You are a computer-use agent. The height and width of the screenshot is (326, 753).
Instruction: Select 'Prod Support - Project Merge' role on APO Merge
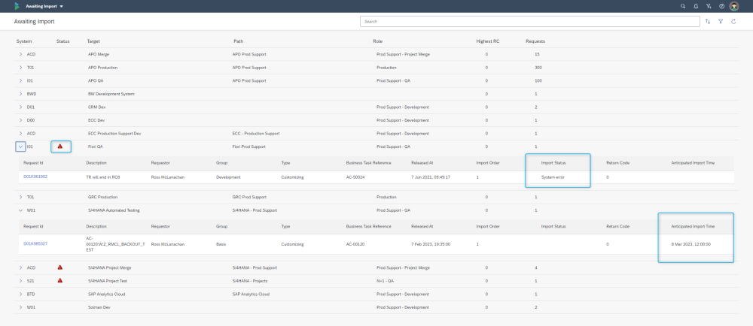404,54
